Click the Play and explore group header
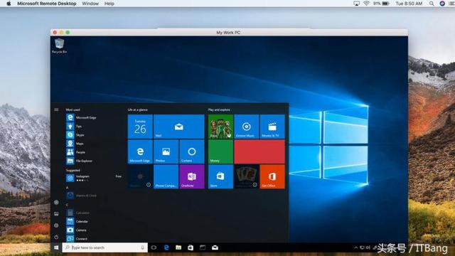Screen dimensions: 455x256 tap(219, 110)
